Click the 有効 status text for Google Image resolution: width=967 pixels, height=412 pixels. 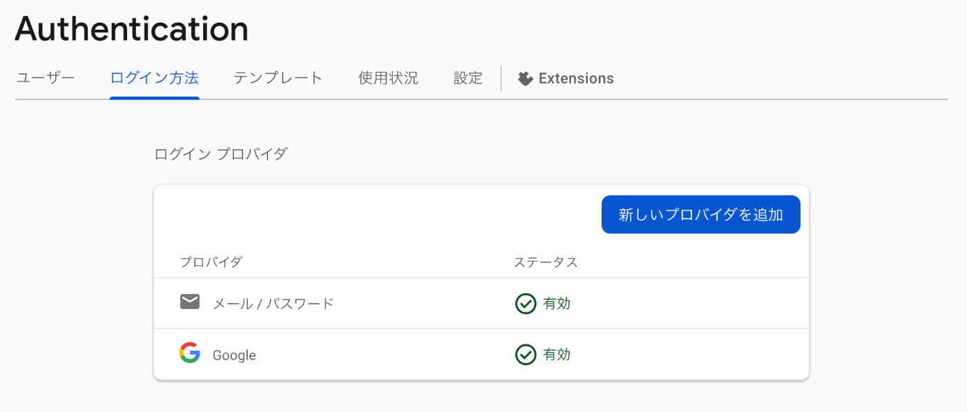(557, 355)
